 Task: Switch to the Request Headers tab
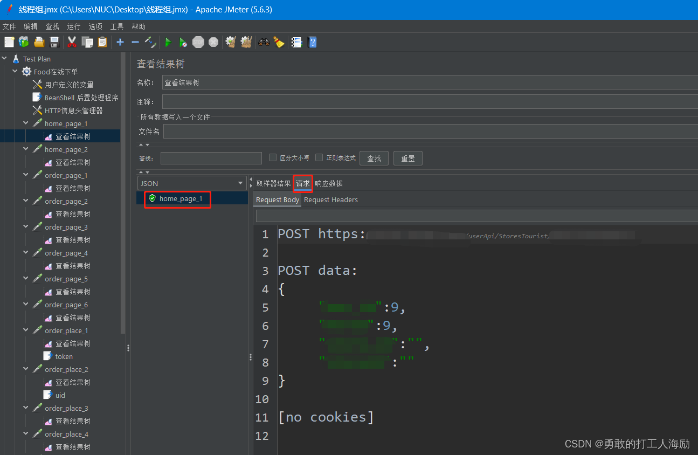pyautogui.click(x=331, y=199)
